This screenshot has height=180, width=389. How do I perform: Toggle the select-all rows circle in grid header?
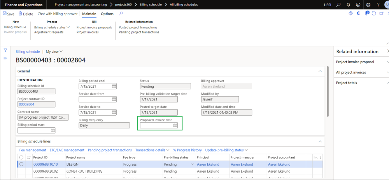(21, 157)
